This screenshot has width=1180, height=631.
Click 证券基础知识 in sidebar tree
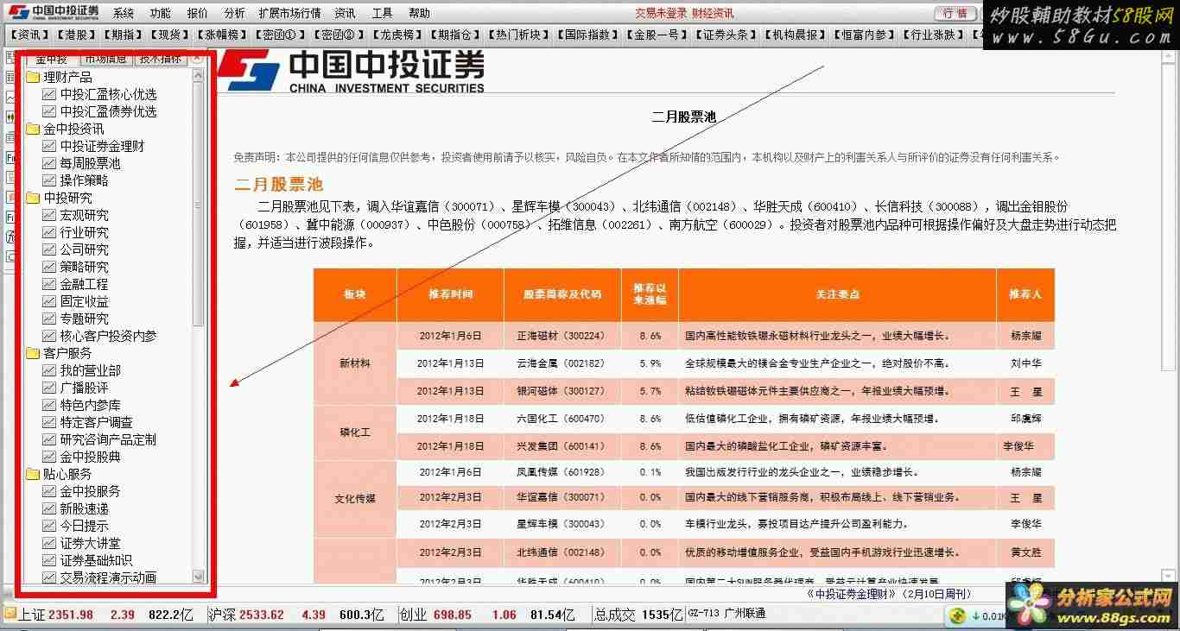pos(96,560)
